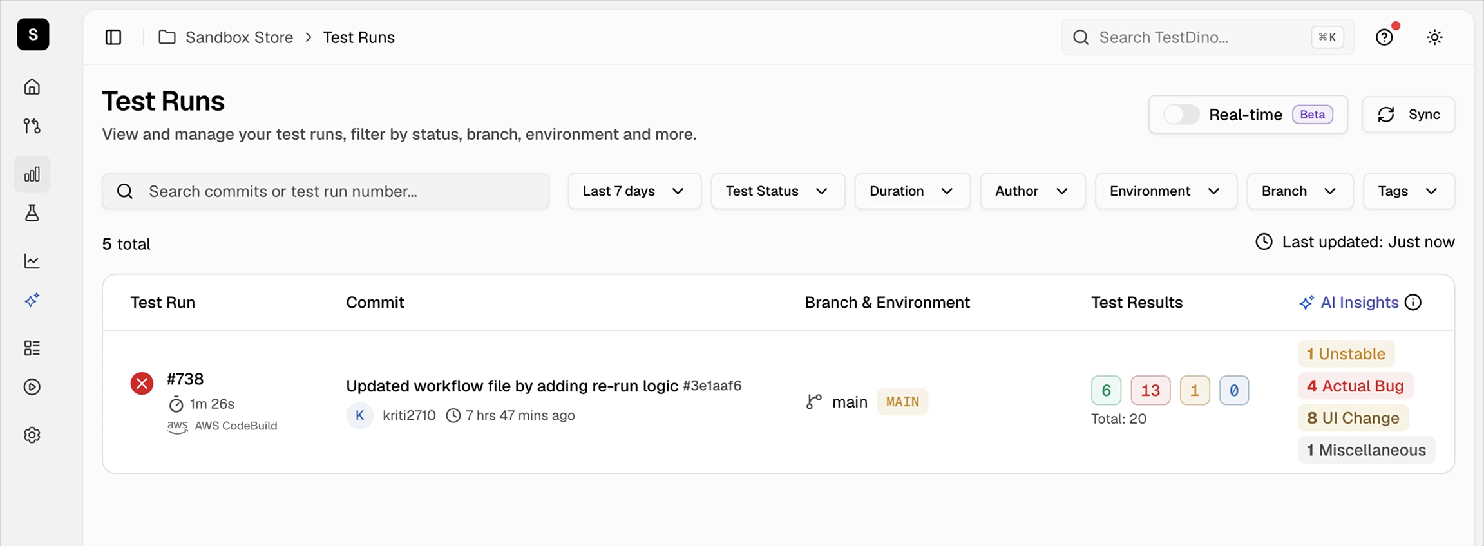Click the green passed count 6

click(1106, 390)
